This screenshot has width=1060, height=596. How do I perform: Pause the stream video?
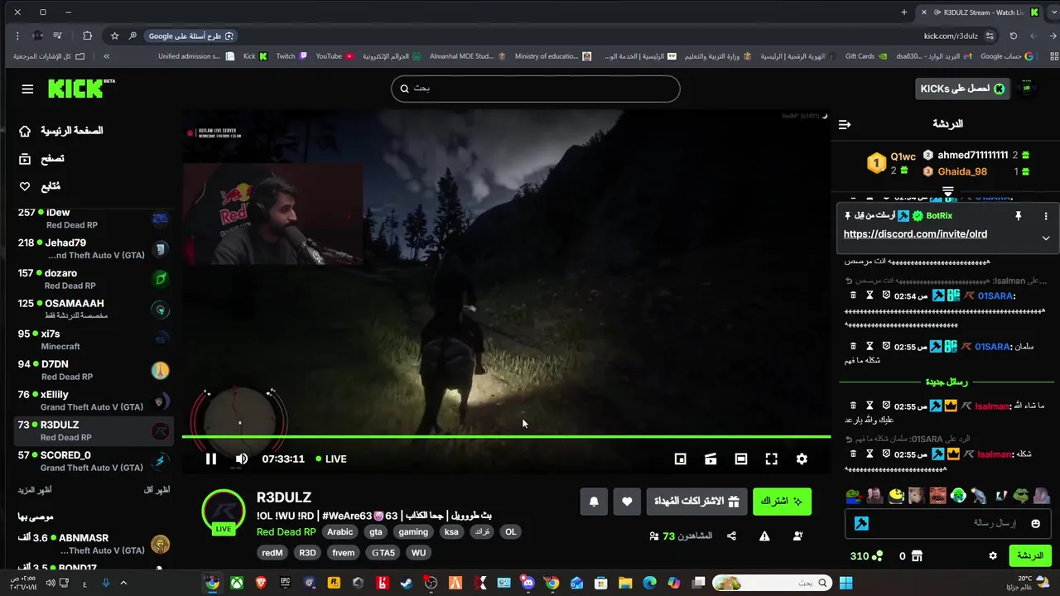point(211,459)
